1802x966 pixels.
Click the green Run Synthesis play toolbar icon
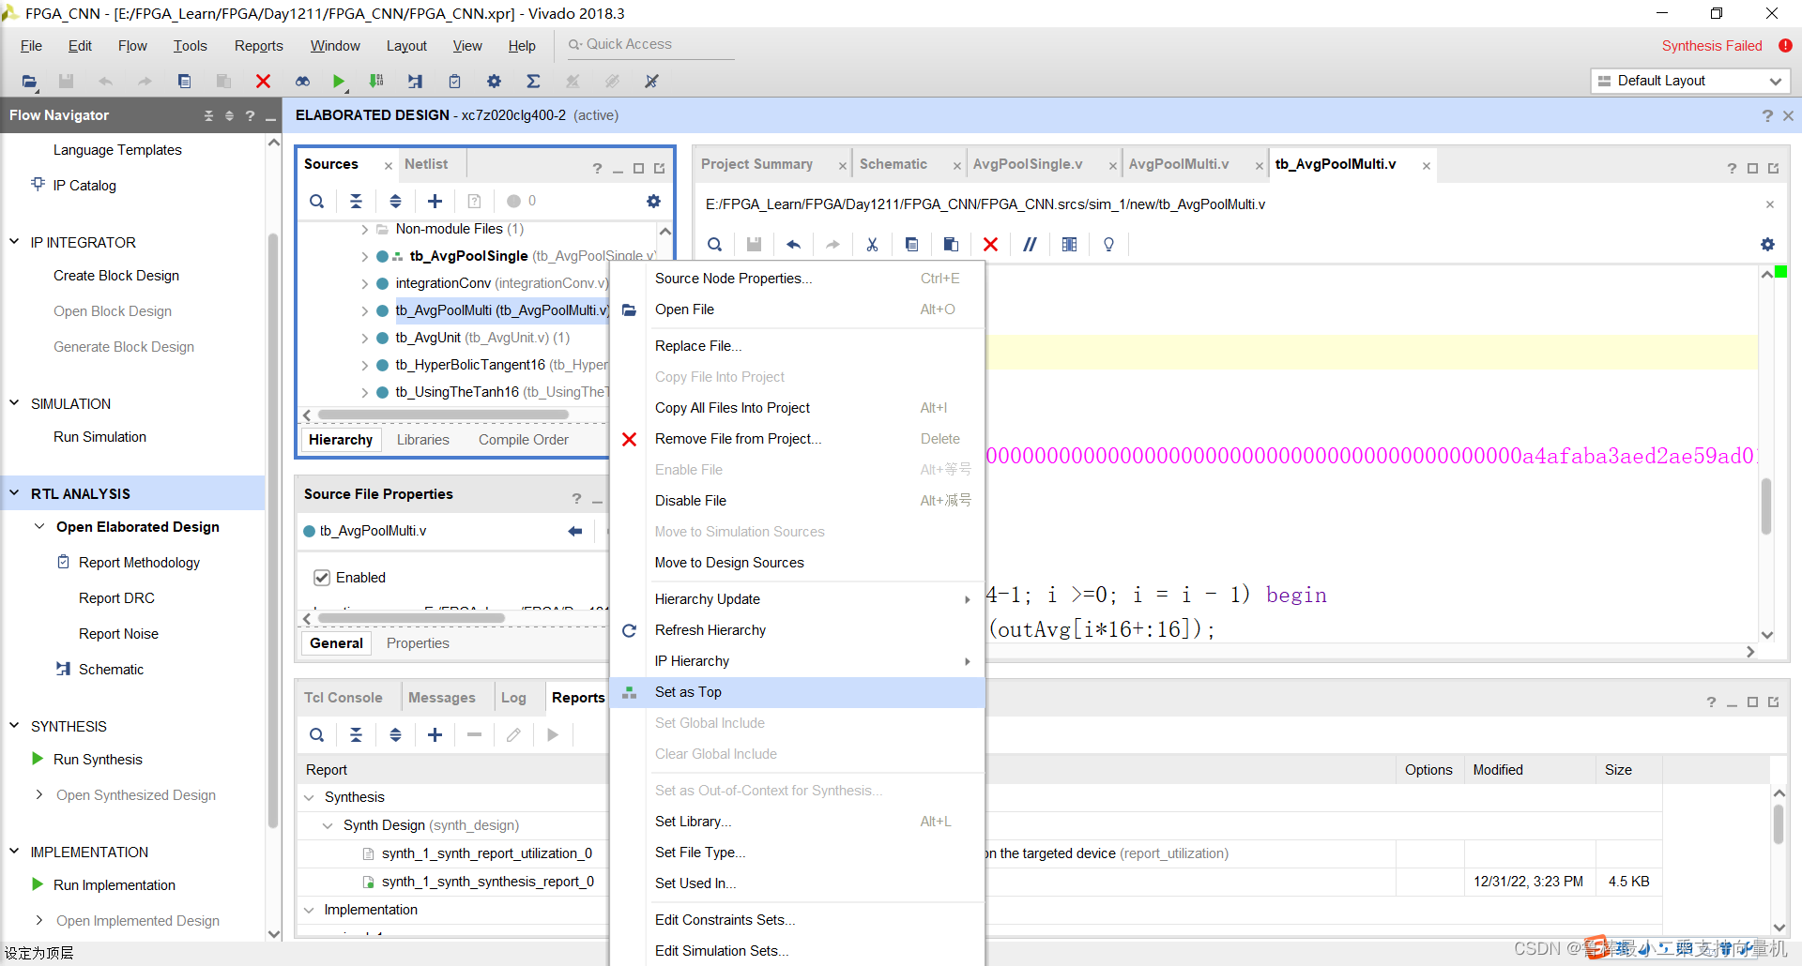pyautogui.click(x=339, y=82)
